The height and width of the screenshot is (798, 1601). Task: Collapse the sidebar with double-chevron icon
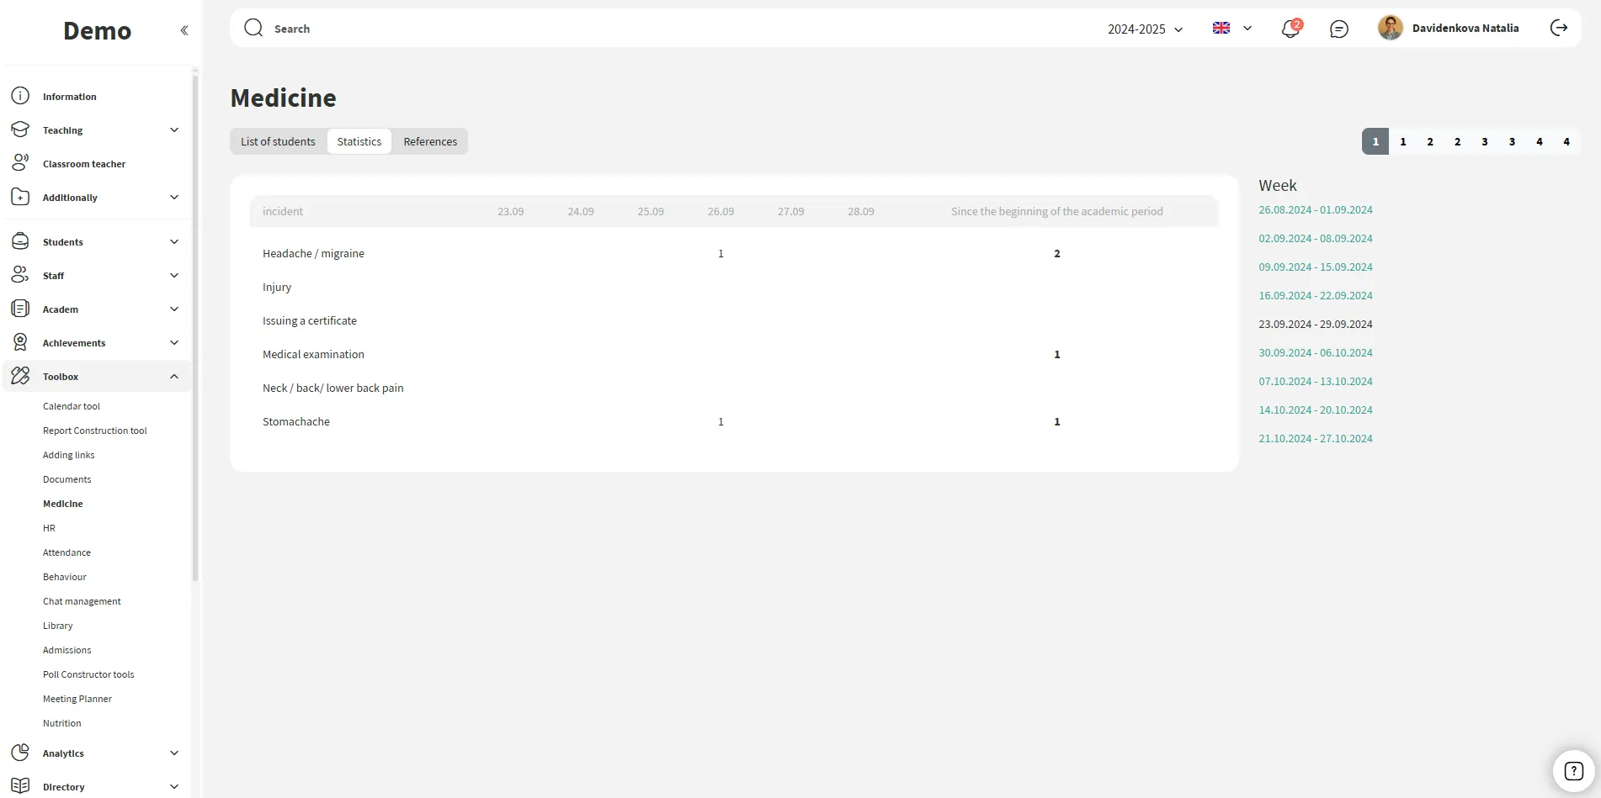(184, 30)
